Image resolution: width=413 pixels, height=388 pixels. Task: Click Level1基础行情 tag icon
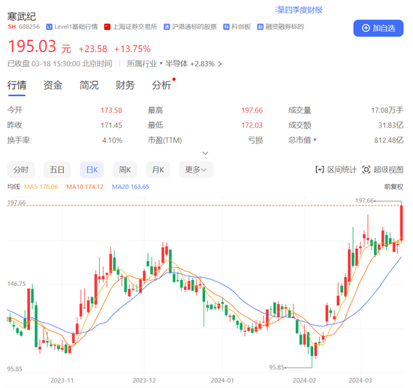click(50, 27)
